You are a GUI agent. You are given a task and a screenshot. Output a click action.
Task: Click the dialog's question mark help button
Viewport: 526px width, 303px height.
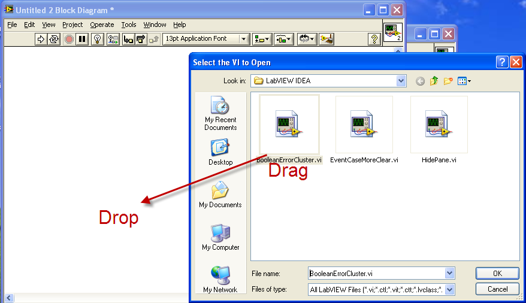(502, 62)
